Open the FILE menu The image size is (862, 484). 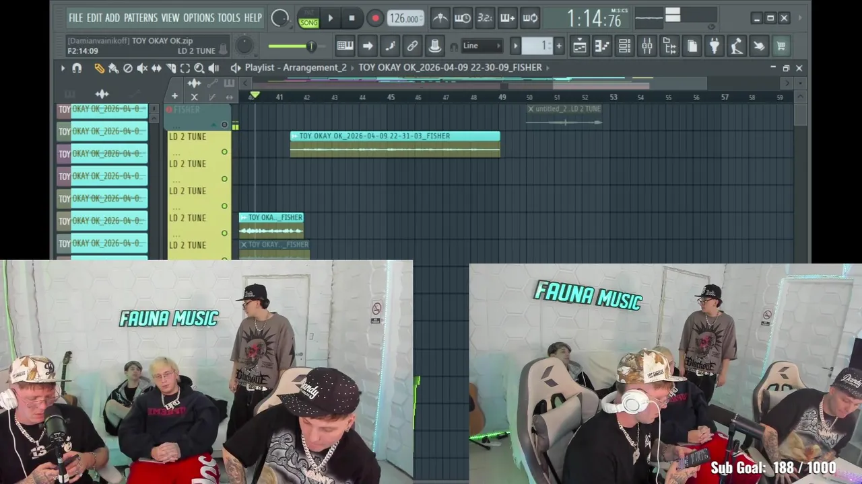click(x=75, y=18)
